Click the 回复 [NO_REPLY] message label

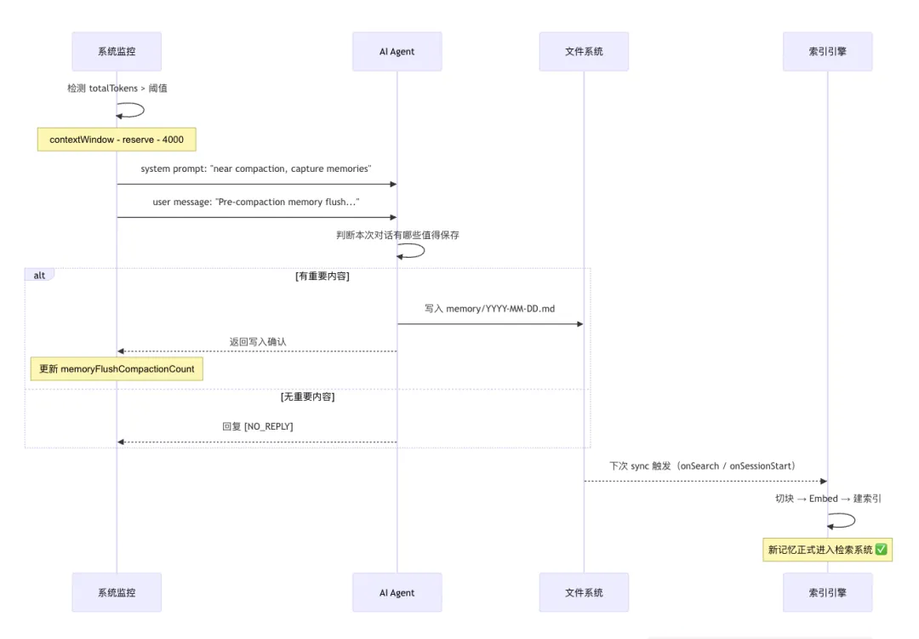point(257,426)
